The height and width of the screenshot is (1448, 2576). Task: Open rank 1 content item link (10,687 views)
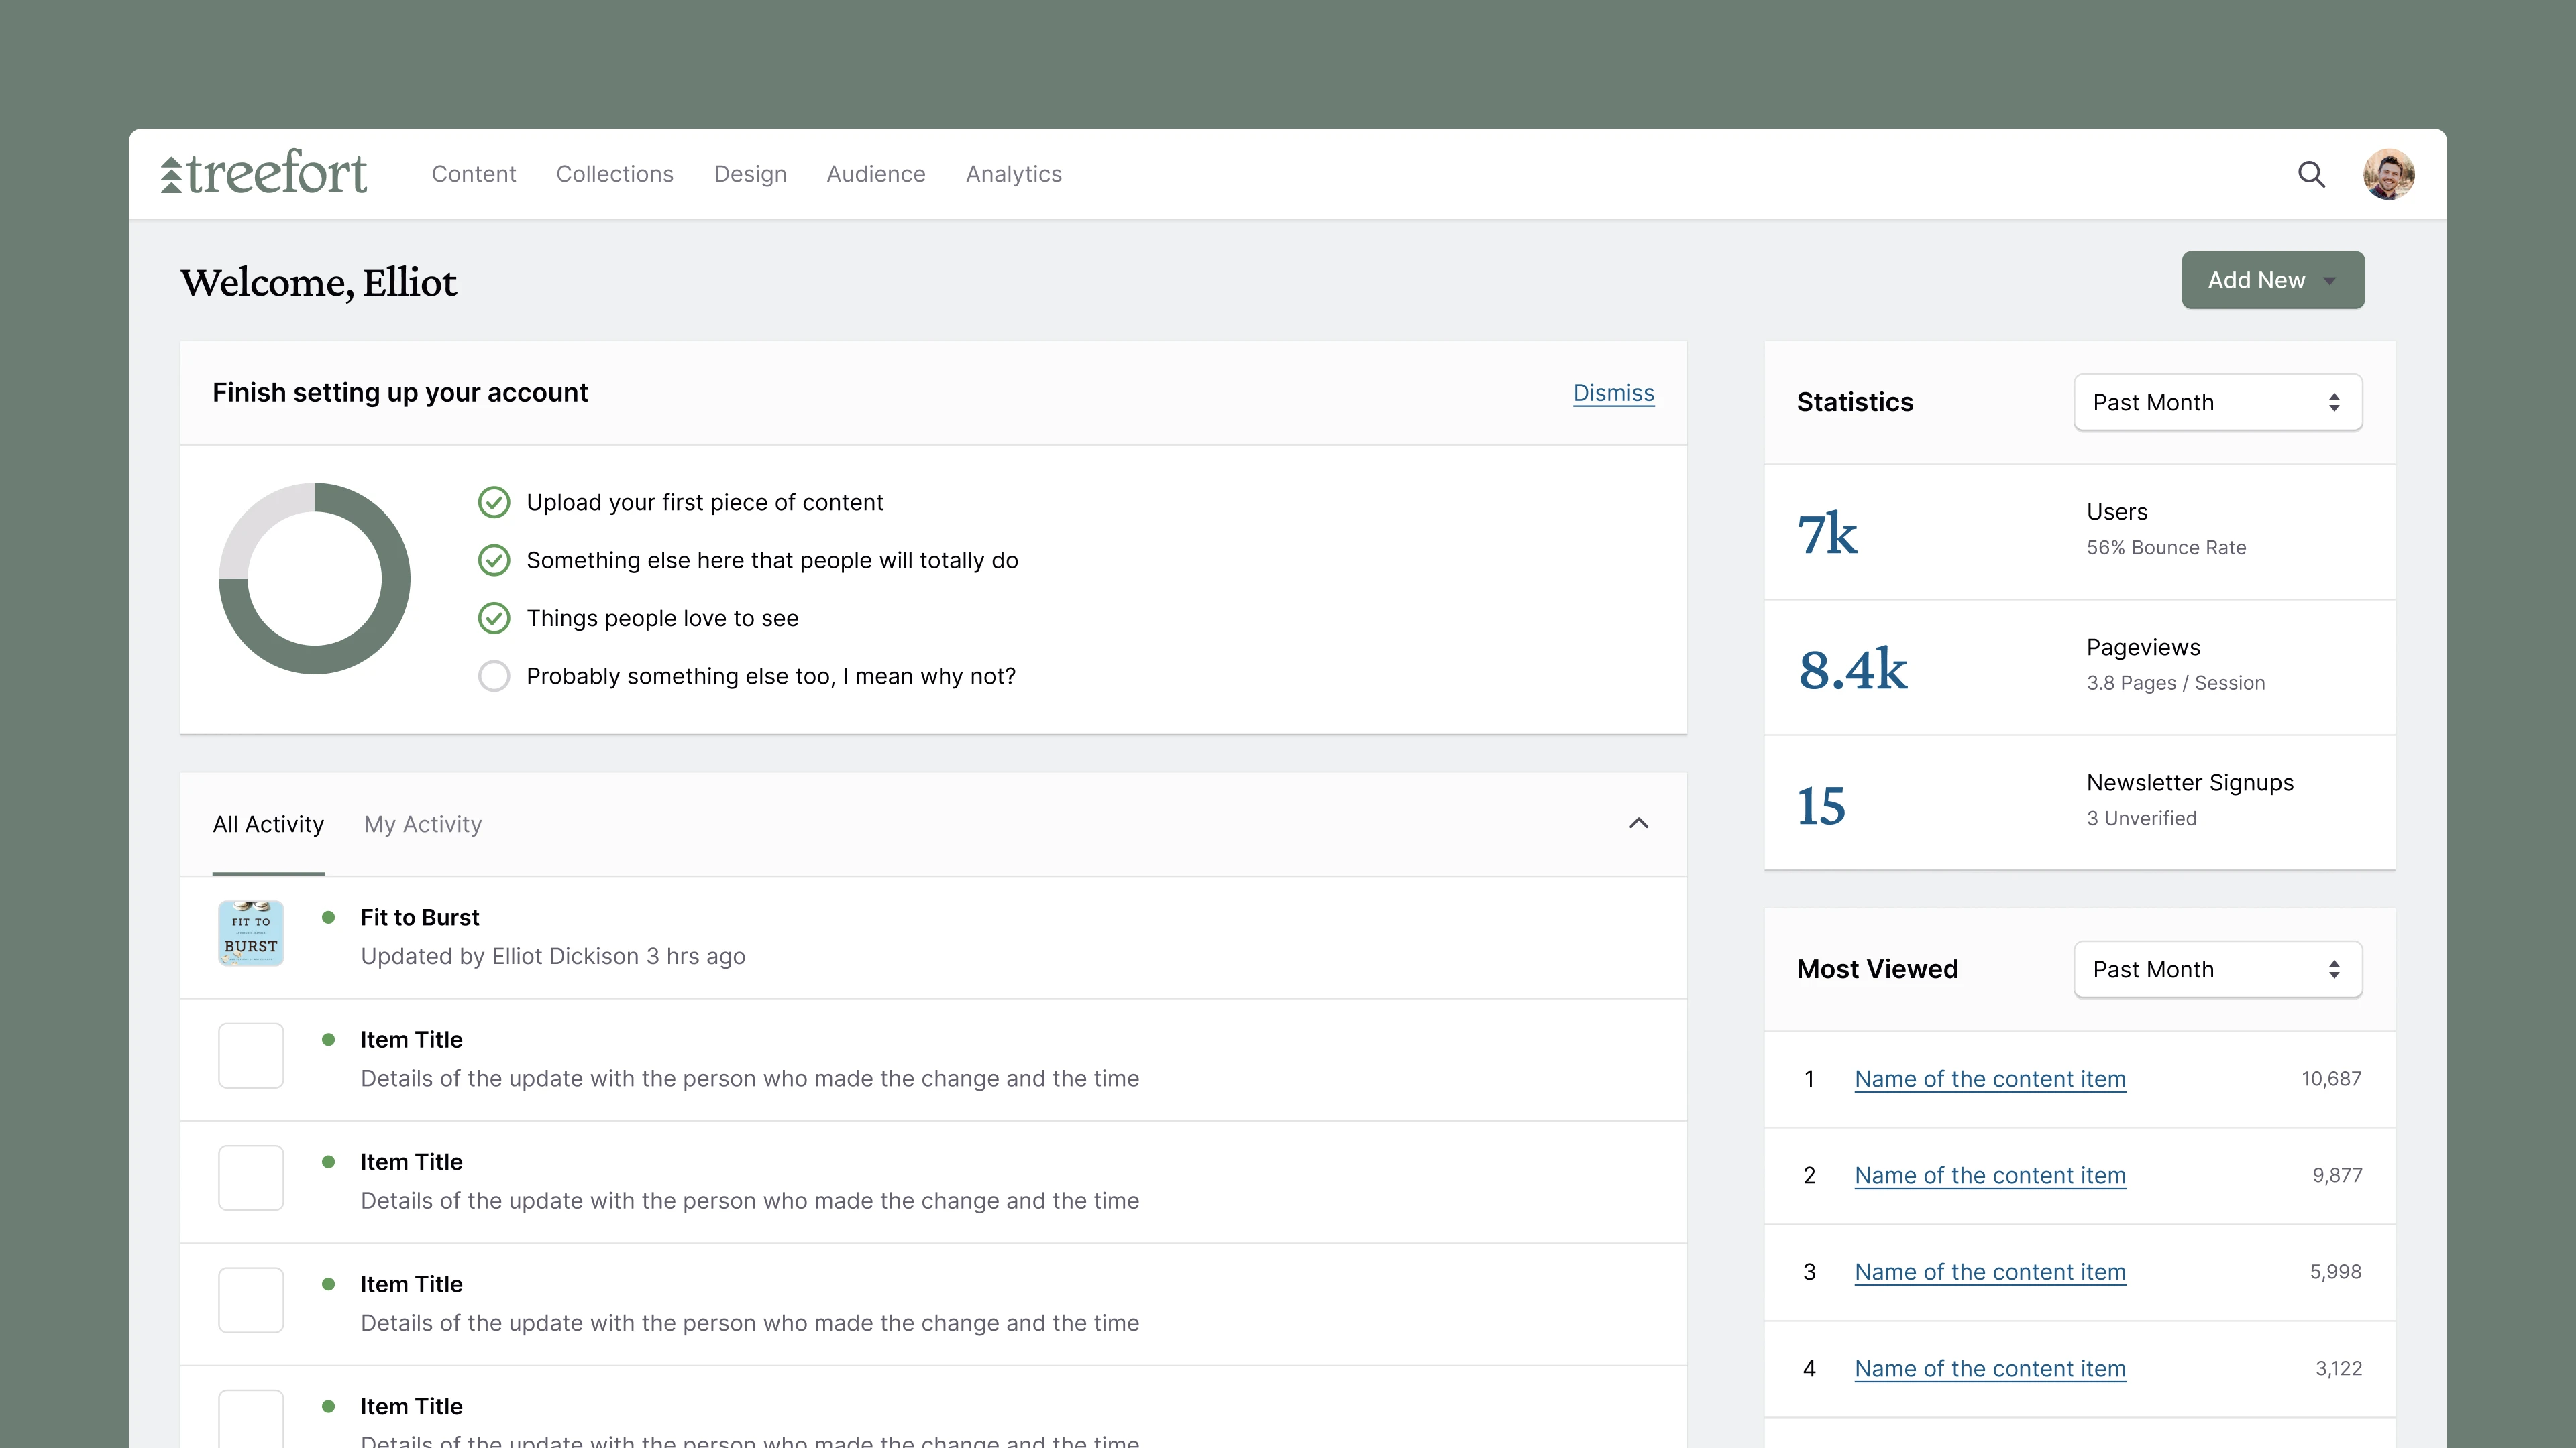[1990, 1079]
